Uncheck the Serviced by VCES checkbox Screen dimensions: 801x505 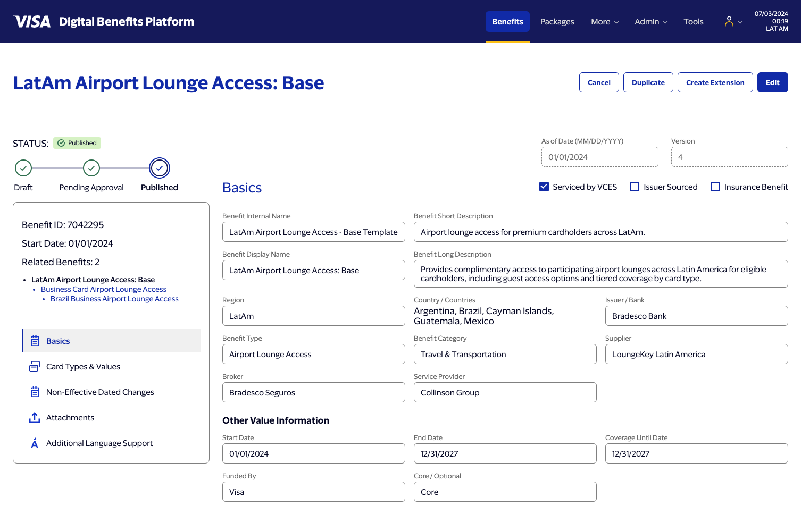coord(544,187)
